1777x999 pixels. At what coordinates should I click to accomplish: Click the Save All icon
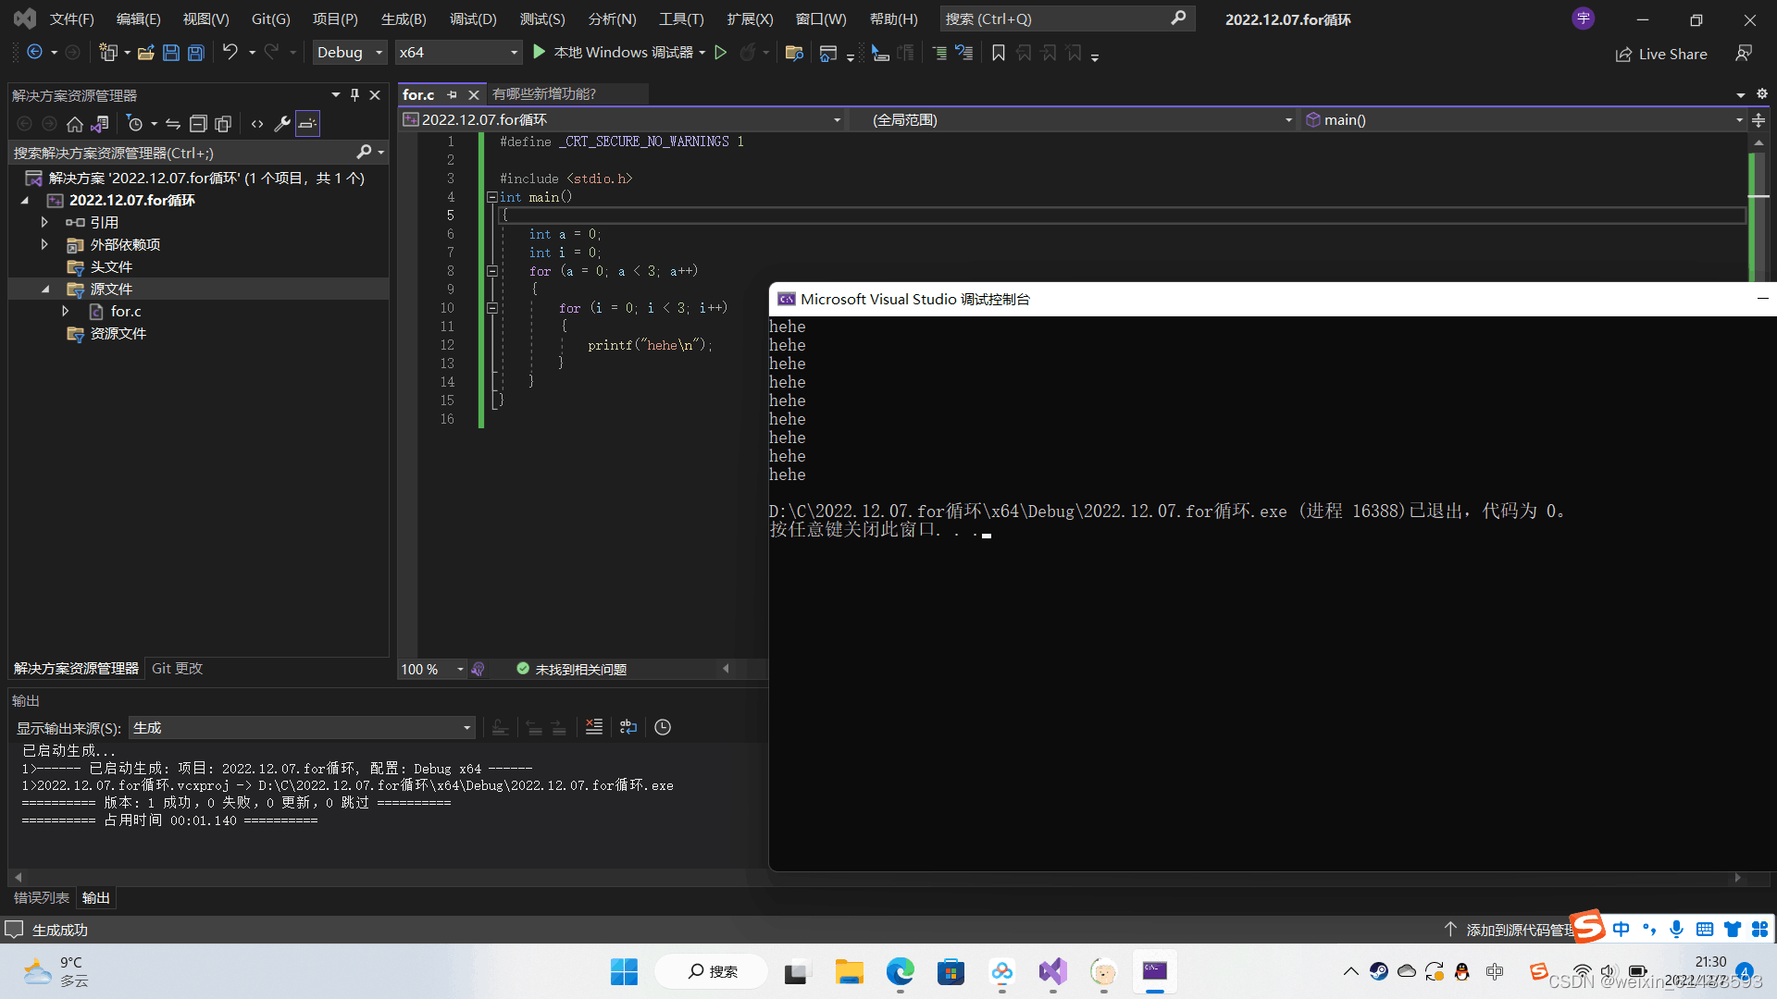(x=195, y=53)
